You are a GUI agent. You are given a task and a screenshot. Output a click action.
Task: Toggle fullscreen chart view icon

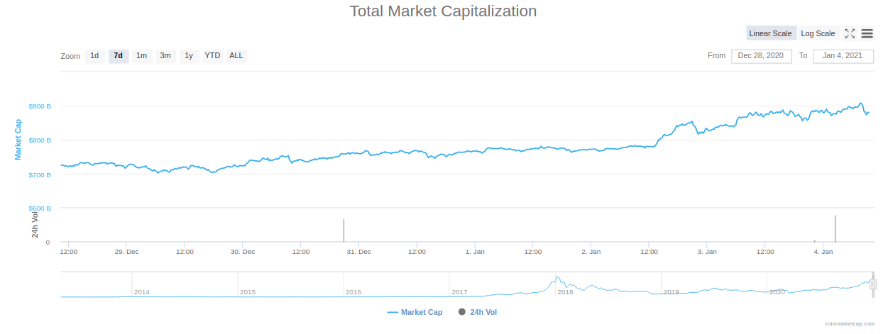[849, 33]
